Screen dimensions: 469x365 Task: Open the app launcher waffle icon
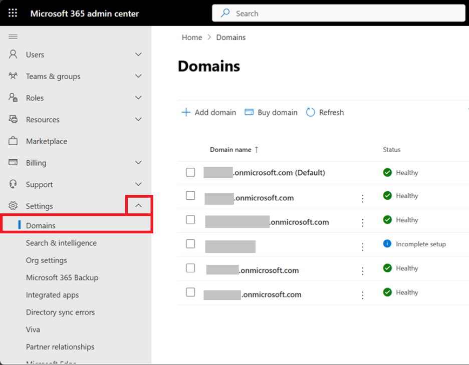click(13, 13)
